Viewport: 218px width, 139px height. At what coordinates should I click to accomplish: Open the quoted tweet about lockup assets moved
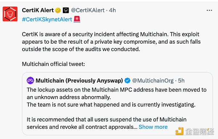click(117, 104)
